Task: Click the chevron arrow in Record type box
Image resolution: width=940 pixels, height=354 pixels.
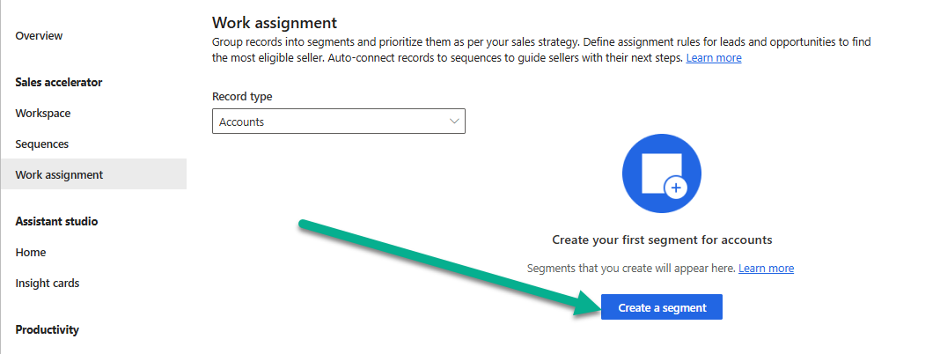Action: coord(454,121)
